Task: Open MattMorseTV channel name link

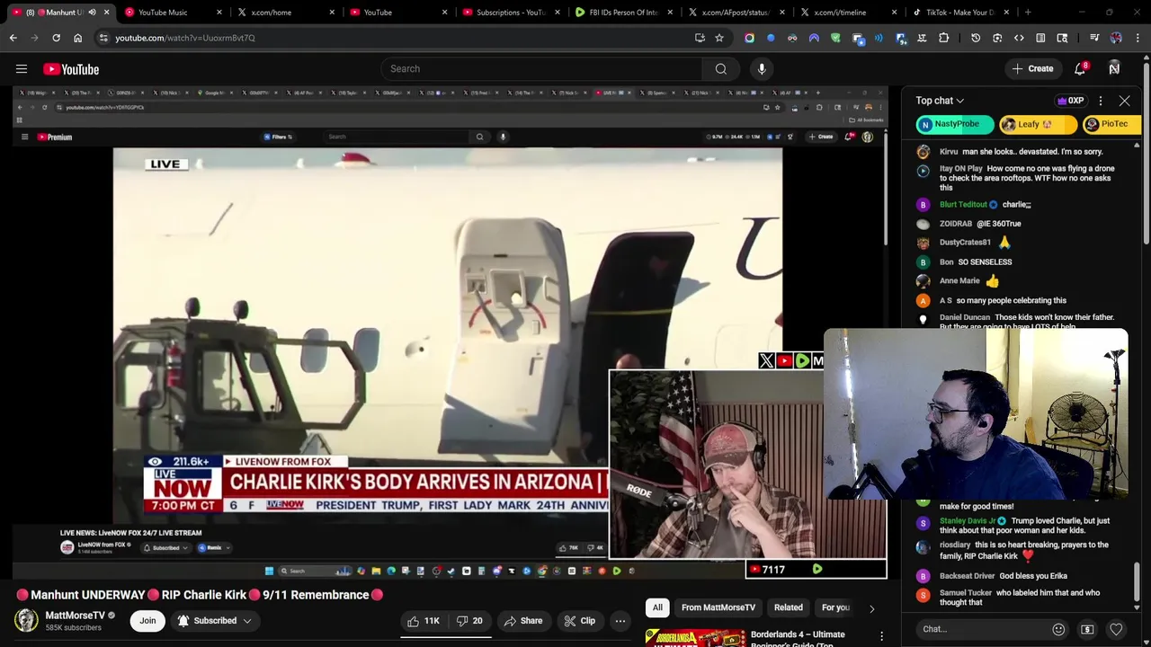Action: tap(76, 616)
